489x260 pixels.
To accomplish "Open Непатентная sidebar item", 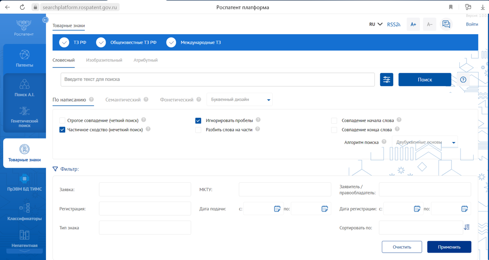I will coord(24,239).
